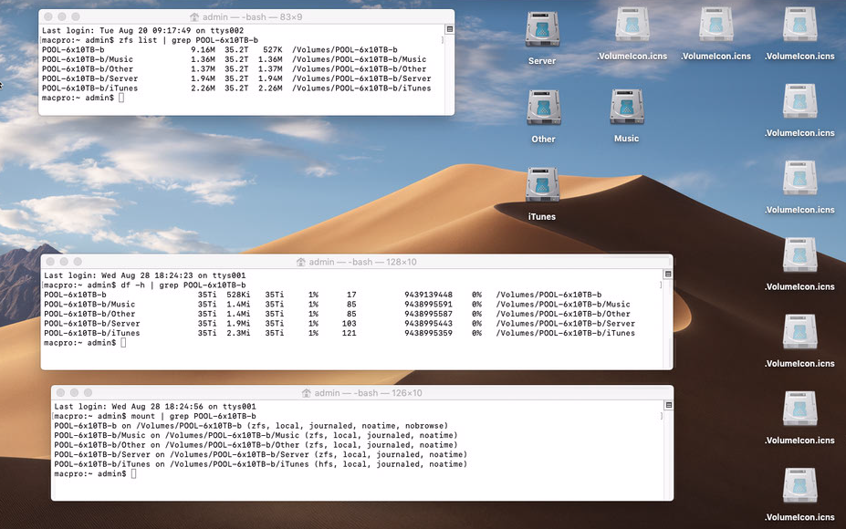Click the home proxy icon in the 126×10 terminal title
The height and width of the screenshot is (529, 846).
(306, 392)
